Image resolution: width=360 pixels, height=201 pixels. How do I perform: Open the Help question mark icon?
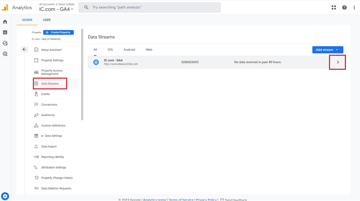pyautogui.click(x=344, y=8)
